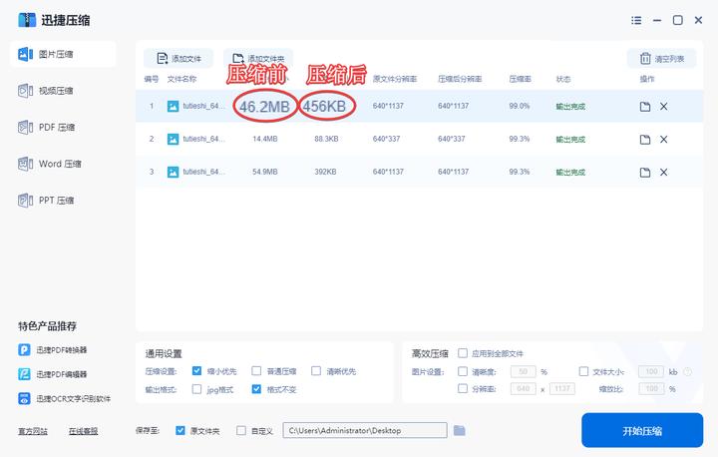Click the image file icon in row 1
Viewport: 718px width, 457px height.
click(x=173, y=107)
